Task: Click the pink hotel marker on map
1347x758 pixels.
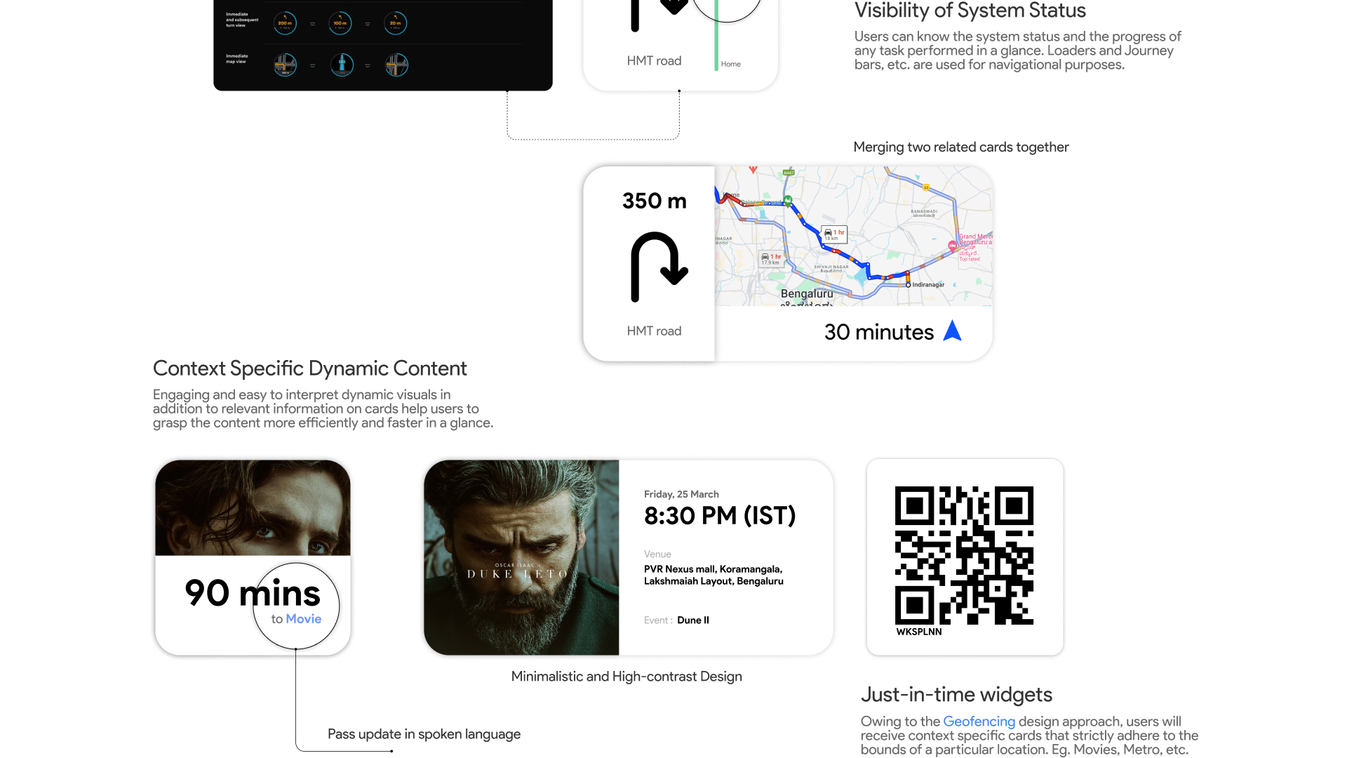Action: [x=952, y=246]
